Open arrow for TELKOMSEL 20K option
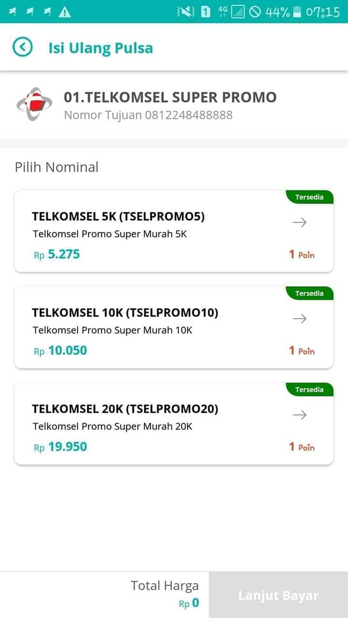The height and width of the screenshot is (618, 348). coord(300,415)
